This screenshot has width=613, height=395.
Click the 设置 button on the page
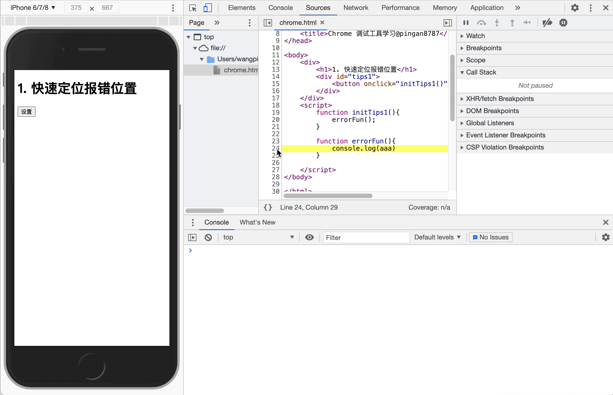(26, 112)
